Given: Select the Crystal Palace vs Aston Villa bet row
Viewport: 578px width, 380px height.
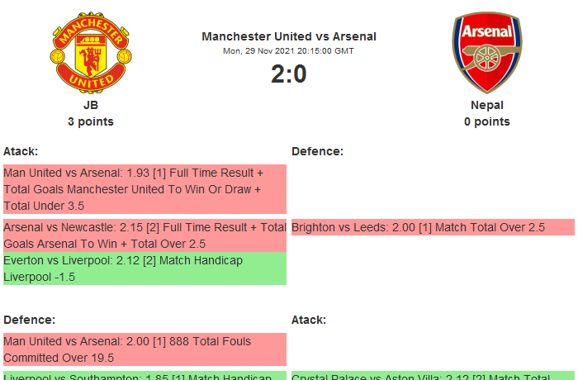Looking at the screenshot, I should coord(432,375).
